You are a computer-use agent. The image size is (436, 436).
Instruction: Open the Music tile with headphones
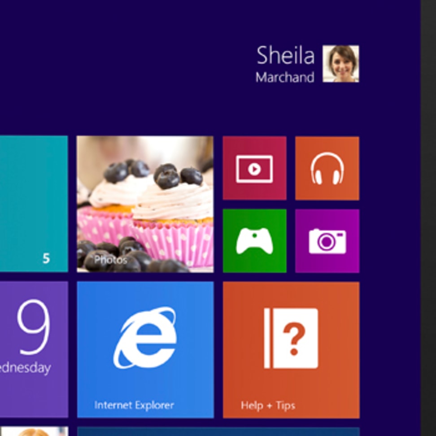tap(327, 168)
